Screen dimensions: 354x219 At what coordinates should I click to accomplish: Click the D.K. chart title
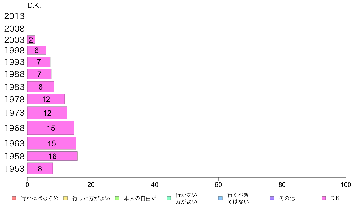click(34, 6)
